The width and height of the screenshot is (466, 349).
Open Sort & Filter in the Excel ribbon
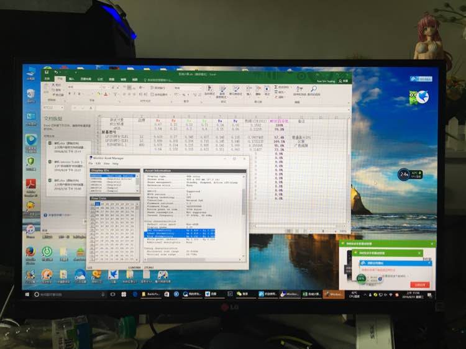point(299,91)
